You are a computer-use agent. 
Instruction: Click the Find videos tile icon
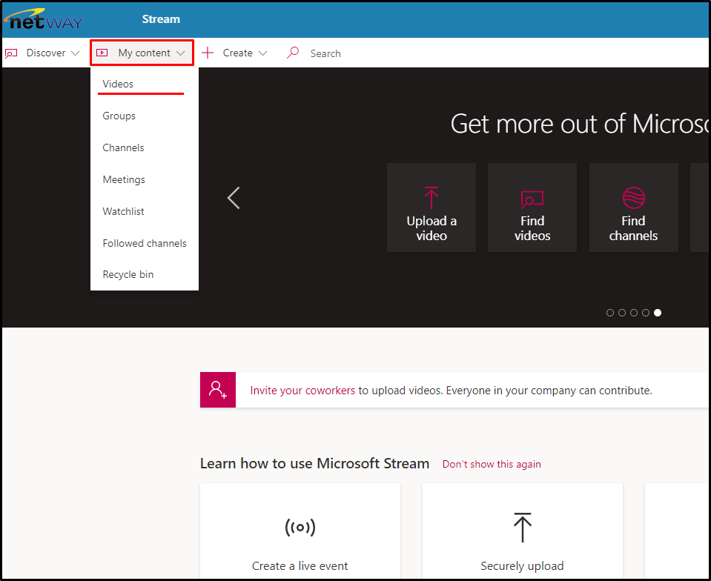pyautogui.click(x=532, y=199)
